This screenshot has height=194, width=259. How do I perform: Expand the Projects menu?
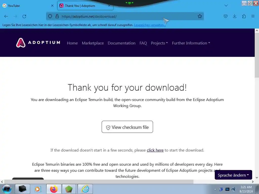coord(159,43)
